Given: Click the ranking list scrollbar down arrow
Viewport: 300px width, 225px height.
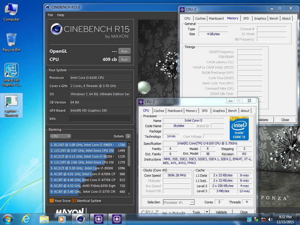Looking at the screenshot, I should tap(129, 194).
